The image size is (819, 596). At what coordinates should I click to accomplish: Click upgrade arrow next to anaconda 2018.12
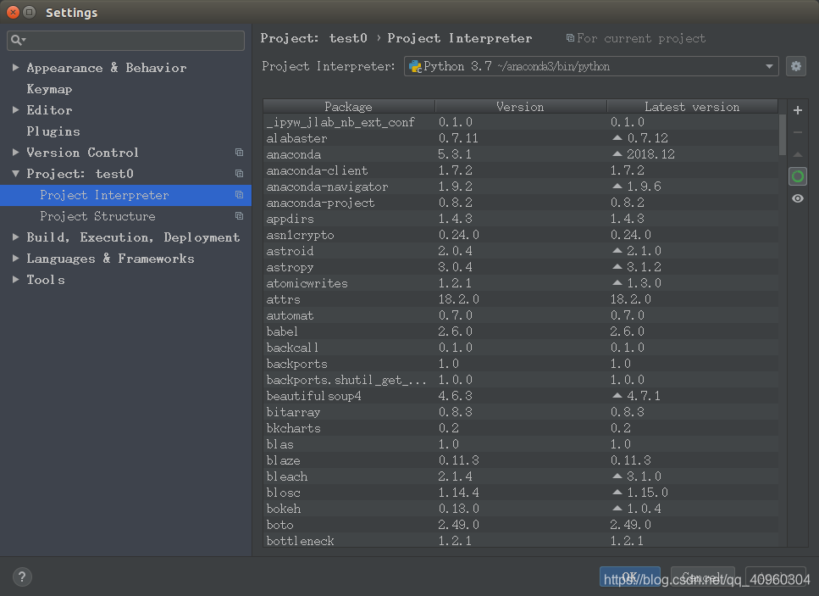click(617, 154)
